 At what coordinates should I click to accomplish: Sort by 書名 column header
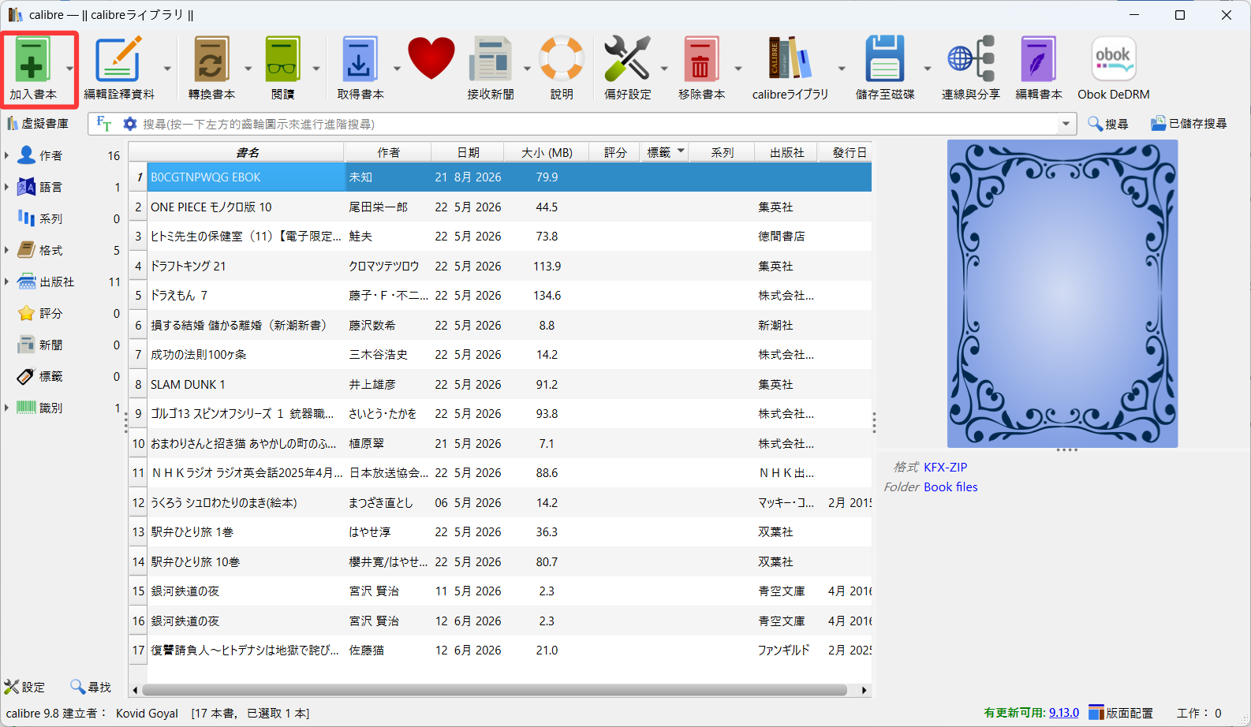[246, 152]
